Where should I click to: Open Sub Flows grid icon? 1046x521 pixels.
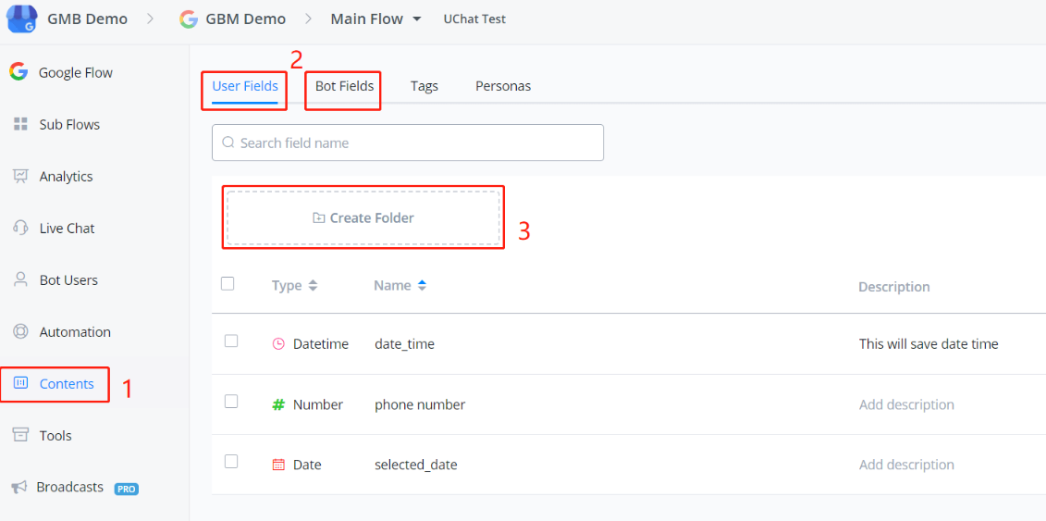point(20,124)
